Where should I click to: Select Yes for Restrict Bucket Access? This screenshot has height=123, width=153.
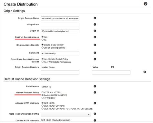click(x=43, y=37)
